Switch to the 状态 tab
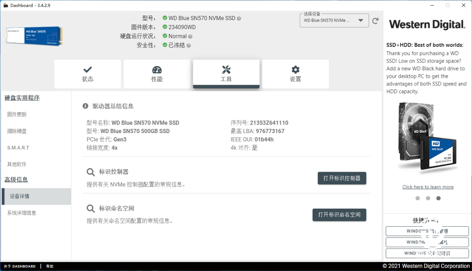The image size is (472, 271). click(87, 74)
